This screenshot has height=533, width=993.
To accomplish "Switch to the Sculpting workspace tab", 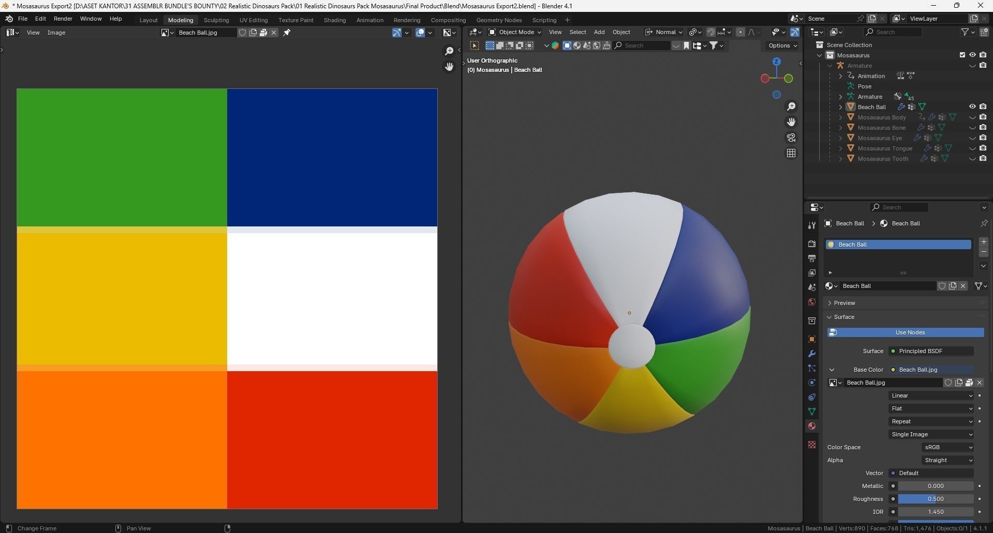I will (x=216, y=20).
